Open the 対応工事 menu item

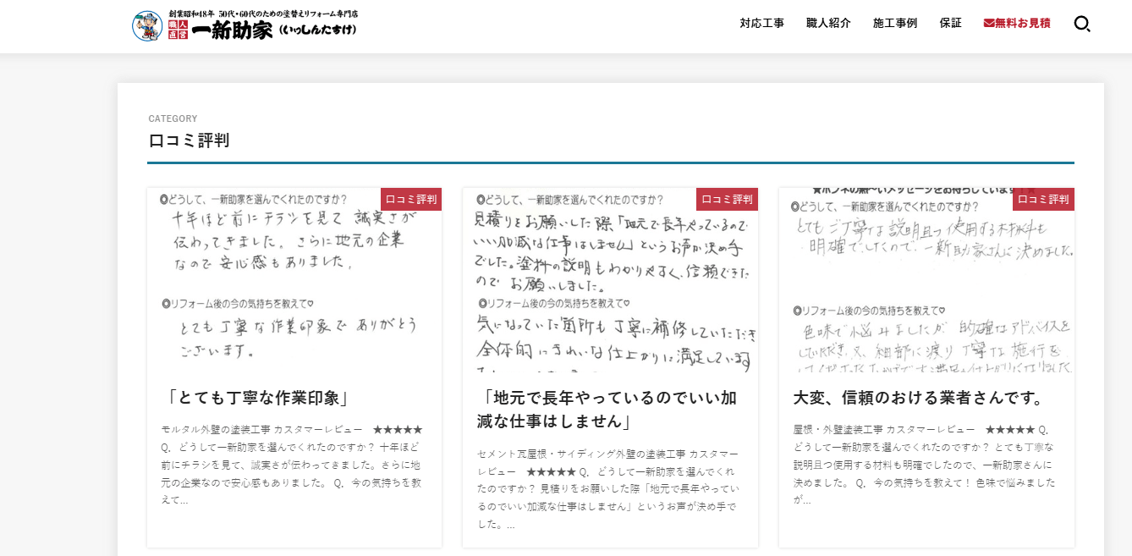coord(761,24)
